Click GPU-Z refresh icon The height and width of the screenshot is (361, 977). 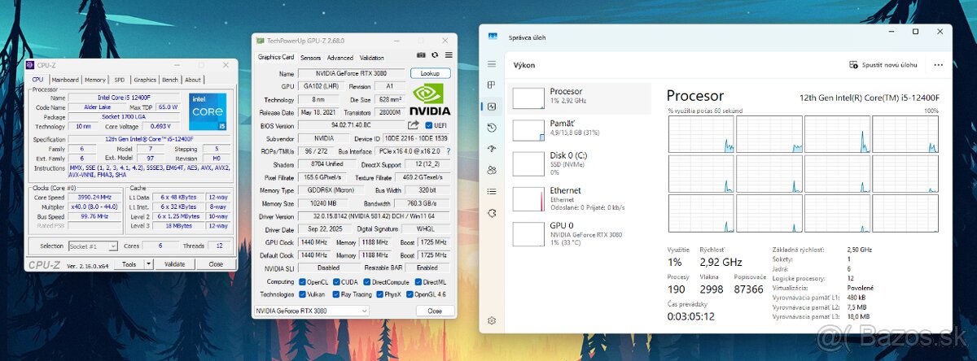click(x=435, y=56)
